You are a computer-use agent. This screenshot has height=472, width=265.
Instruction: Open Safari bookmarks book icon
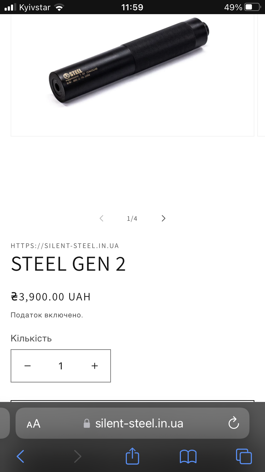[188, 456]
